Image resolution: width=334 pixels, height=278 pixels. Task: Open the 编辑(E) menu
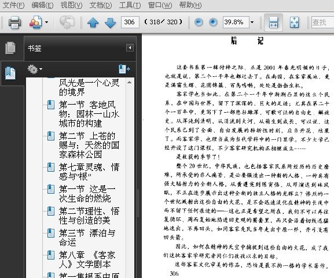click(x=42, y=5)
